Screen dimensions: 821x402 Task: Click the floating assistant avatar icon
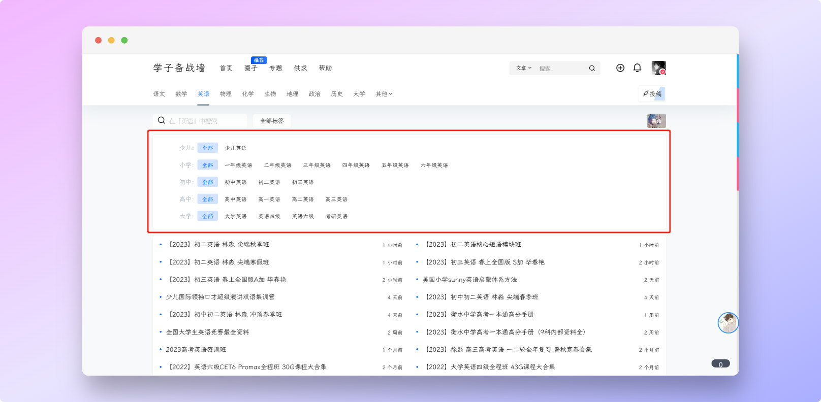point(728,323)
